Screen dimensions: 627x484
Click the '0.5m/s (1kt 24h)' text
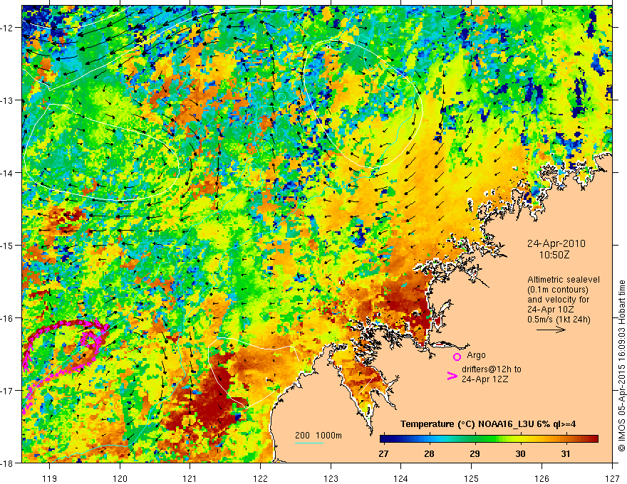pos(559,320)
